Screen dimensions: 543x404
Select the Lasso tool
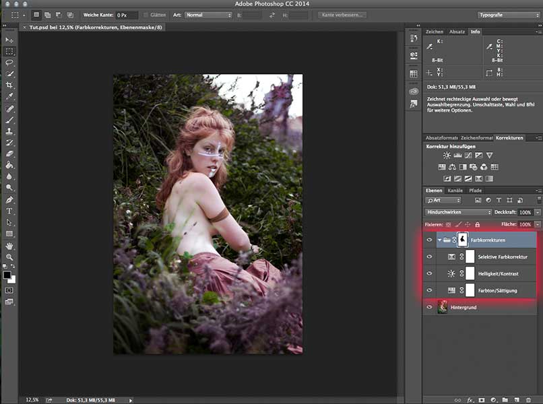click(9, 63)
